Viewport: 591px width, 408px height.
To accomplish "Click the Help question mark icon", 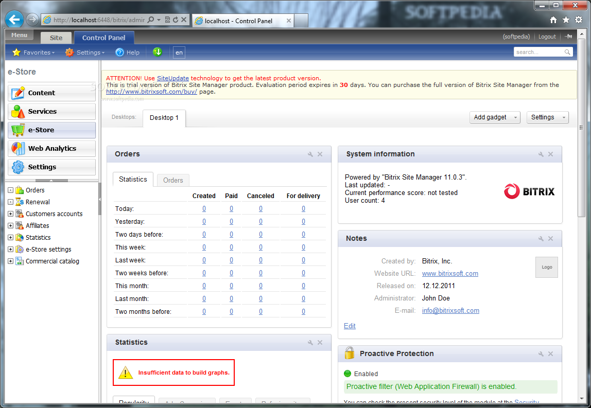I will click(x=119, y=52).
